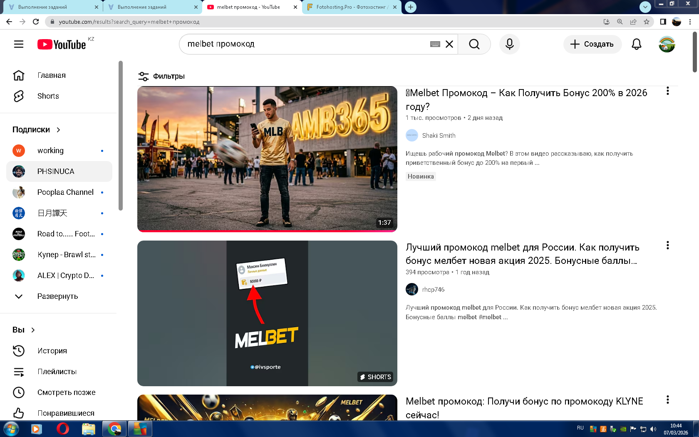Viewport: 699px width, 437px height.
Task: Open the notifications bell
Action: tap(636, 44)
